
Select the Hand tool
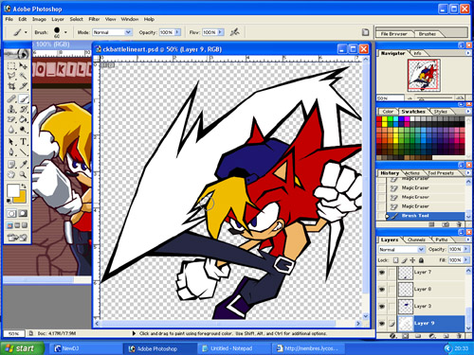point(11,174)
